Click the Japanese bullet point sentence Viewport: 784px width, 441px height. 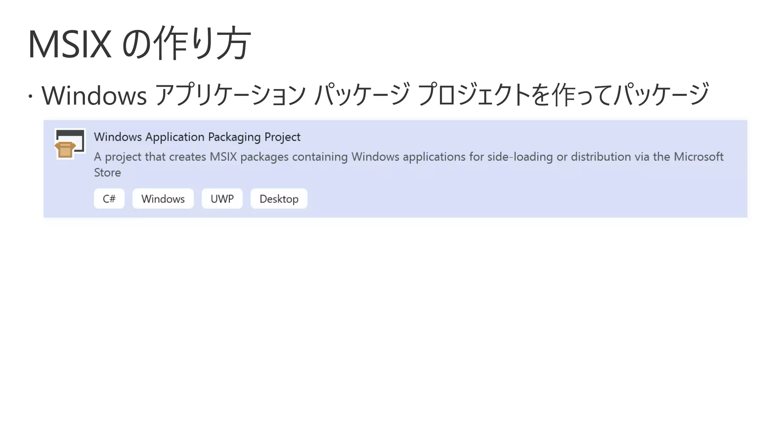[x=375, y=95]
